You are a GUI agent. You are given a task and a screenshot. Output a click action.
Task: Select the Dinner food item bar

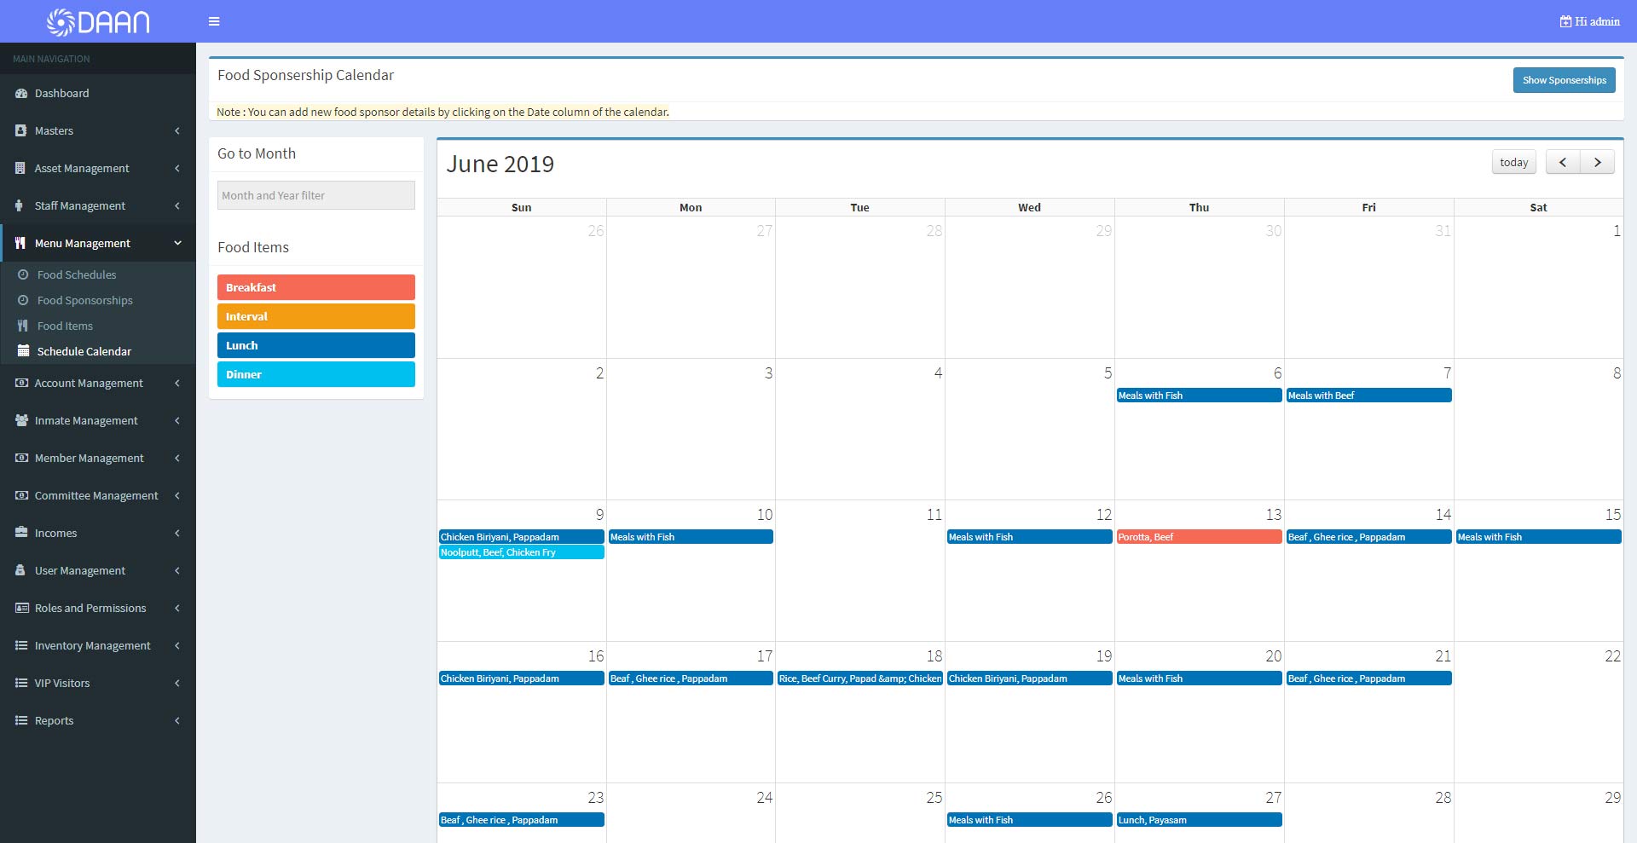click(x=316, y=374)
